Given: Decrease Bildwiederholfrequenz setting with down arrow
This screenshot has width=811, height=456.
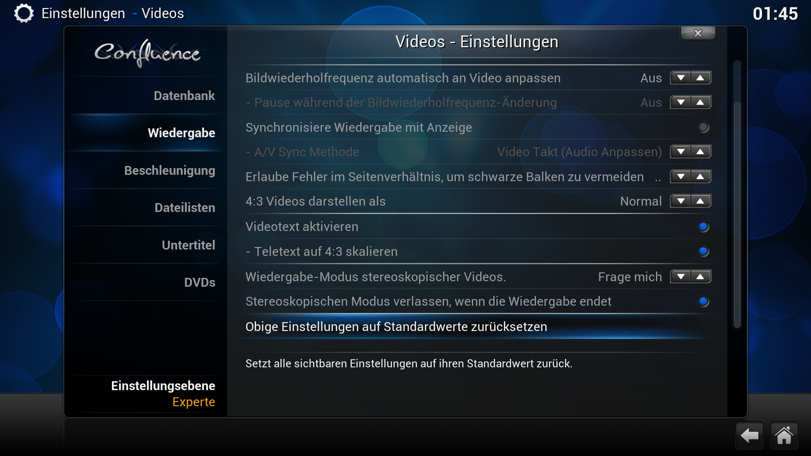Looking at the screenshot, I should tap(680, 78).
